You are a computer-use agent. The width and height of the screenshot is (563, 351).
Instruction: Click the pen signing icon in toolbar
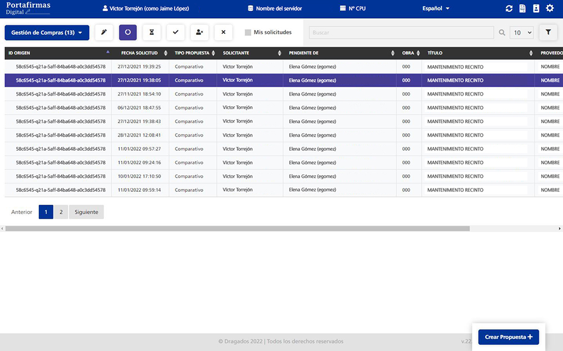[x=104, y=33]
